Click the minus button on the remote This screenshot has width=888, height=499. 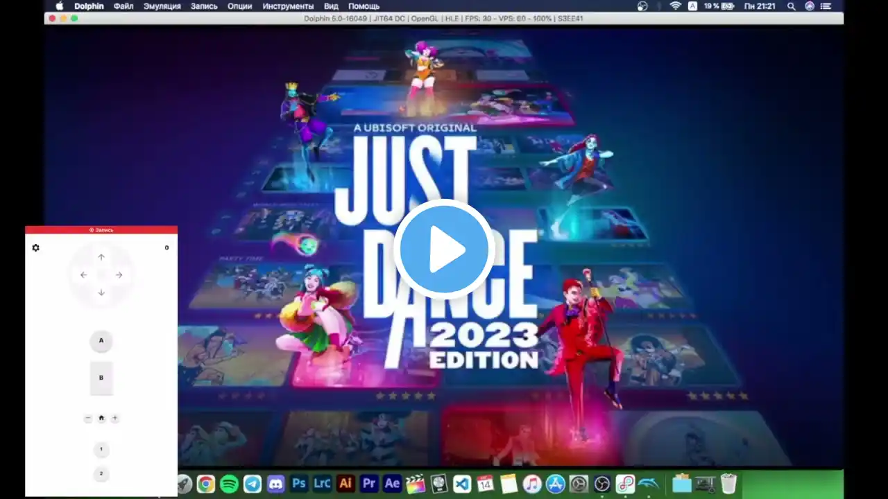click(x=88, y=418)
